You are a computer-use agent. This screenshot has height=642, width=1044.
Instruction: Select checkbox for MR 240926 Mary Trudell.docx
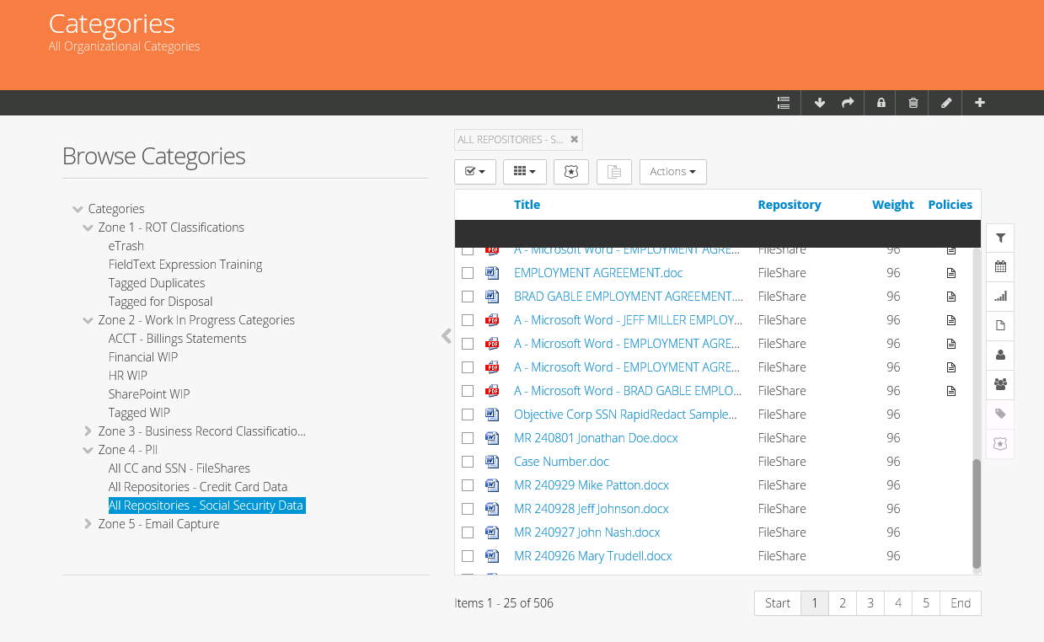tap(468, 556)
